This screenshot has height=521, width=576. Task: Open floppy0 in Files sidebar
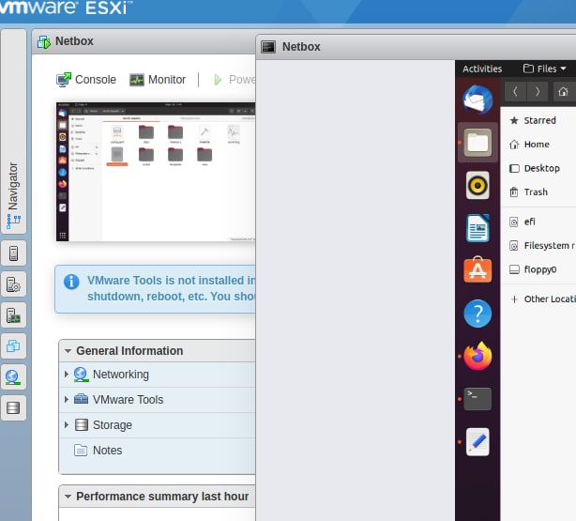pyautogui.click(x=538, y=269)
